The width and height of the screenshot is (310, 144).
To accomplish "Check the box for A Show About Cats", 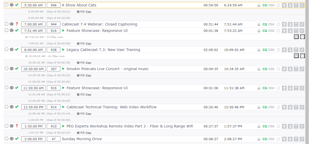I will click(7, 5).
